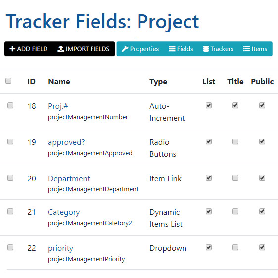This screenshot has height=278, width=278.
Task: Open the Proj.# field link
Action: coord(58,106)
